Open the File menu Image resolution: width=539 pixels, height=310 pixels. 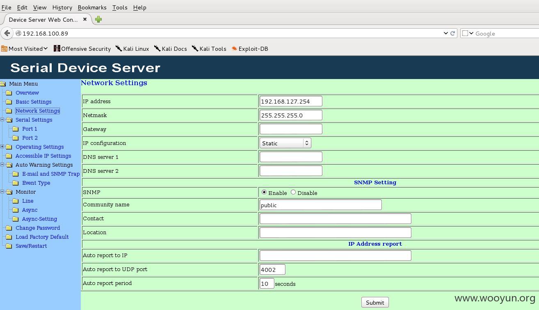(7, 7)
